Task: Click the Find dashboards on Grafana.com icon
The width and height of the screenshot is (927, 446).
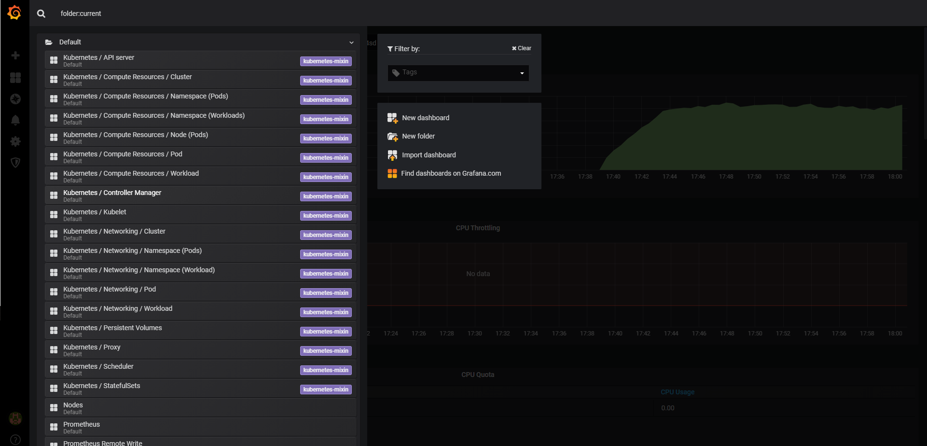Action: [x=392, y=173]
